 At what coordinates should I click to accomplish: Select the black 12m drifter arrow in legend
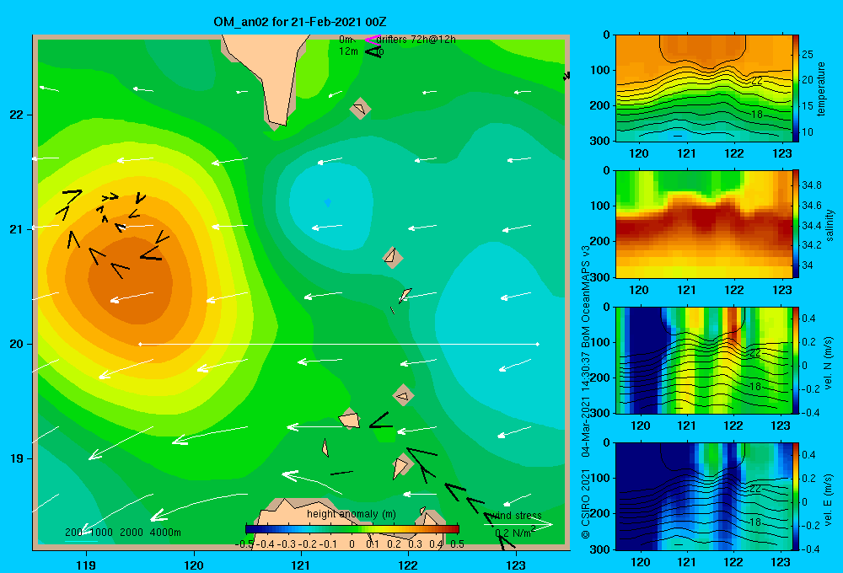[x=373, y=51]
